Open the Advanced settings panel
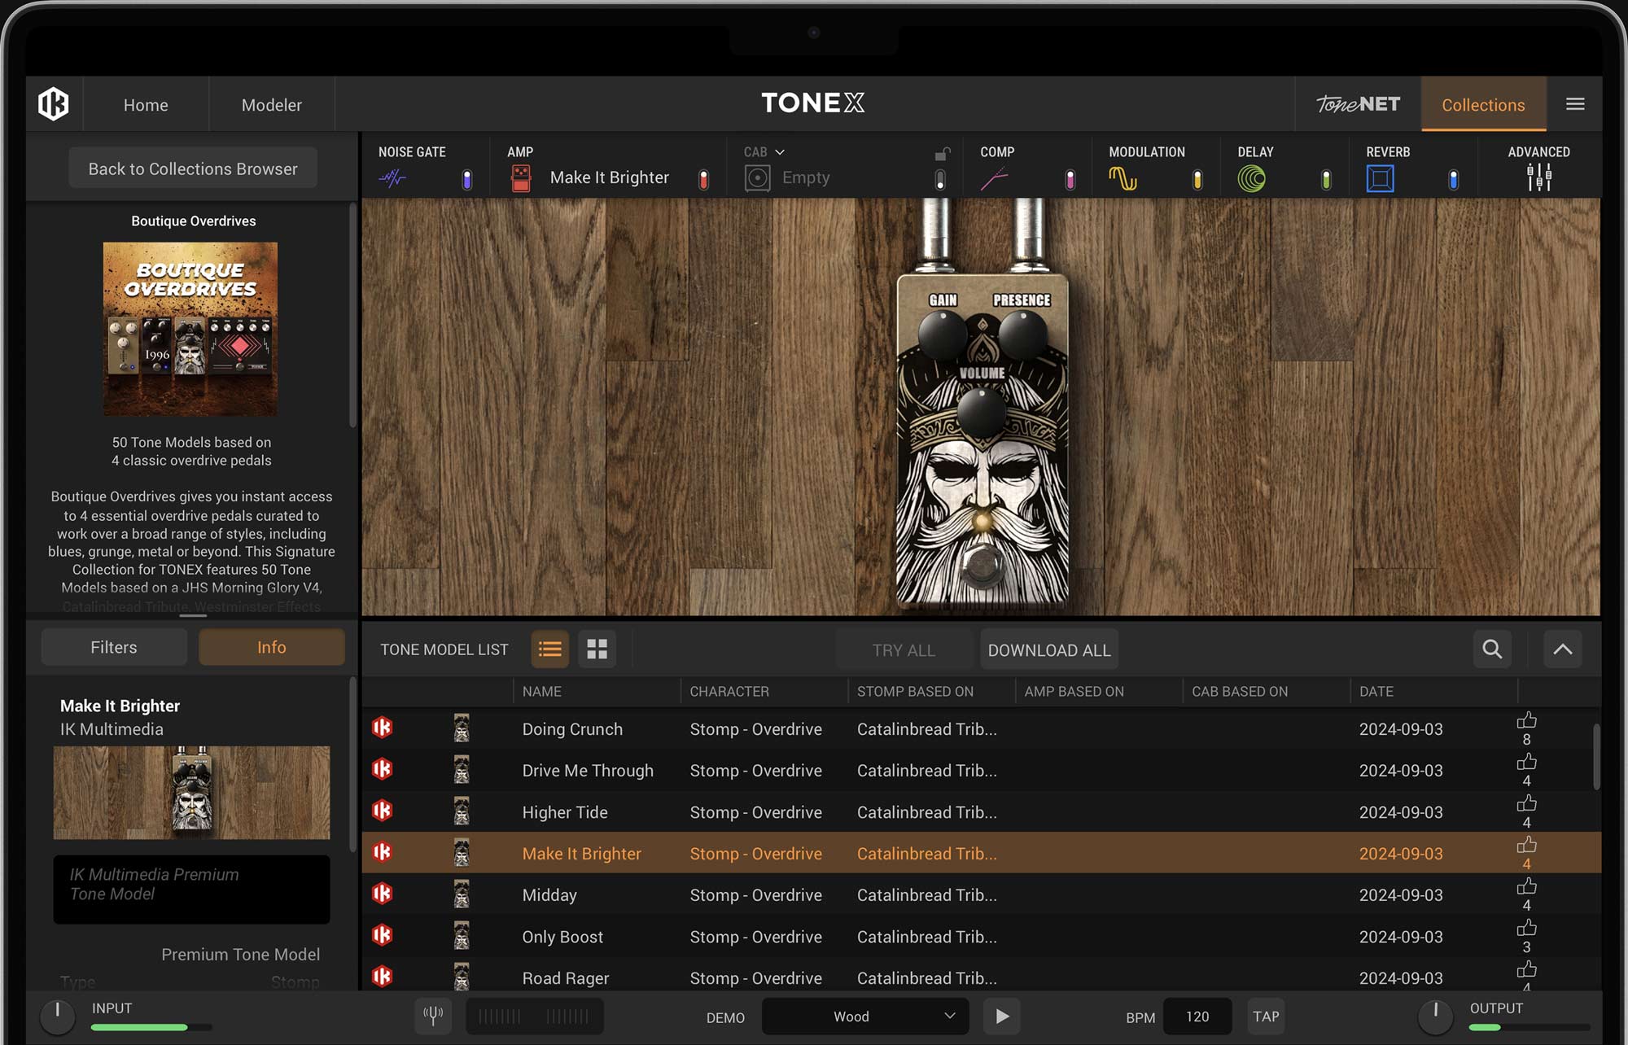This screenshot has width=1628, height=1045. [1538, 177]
